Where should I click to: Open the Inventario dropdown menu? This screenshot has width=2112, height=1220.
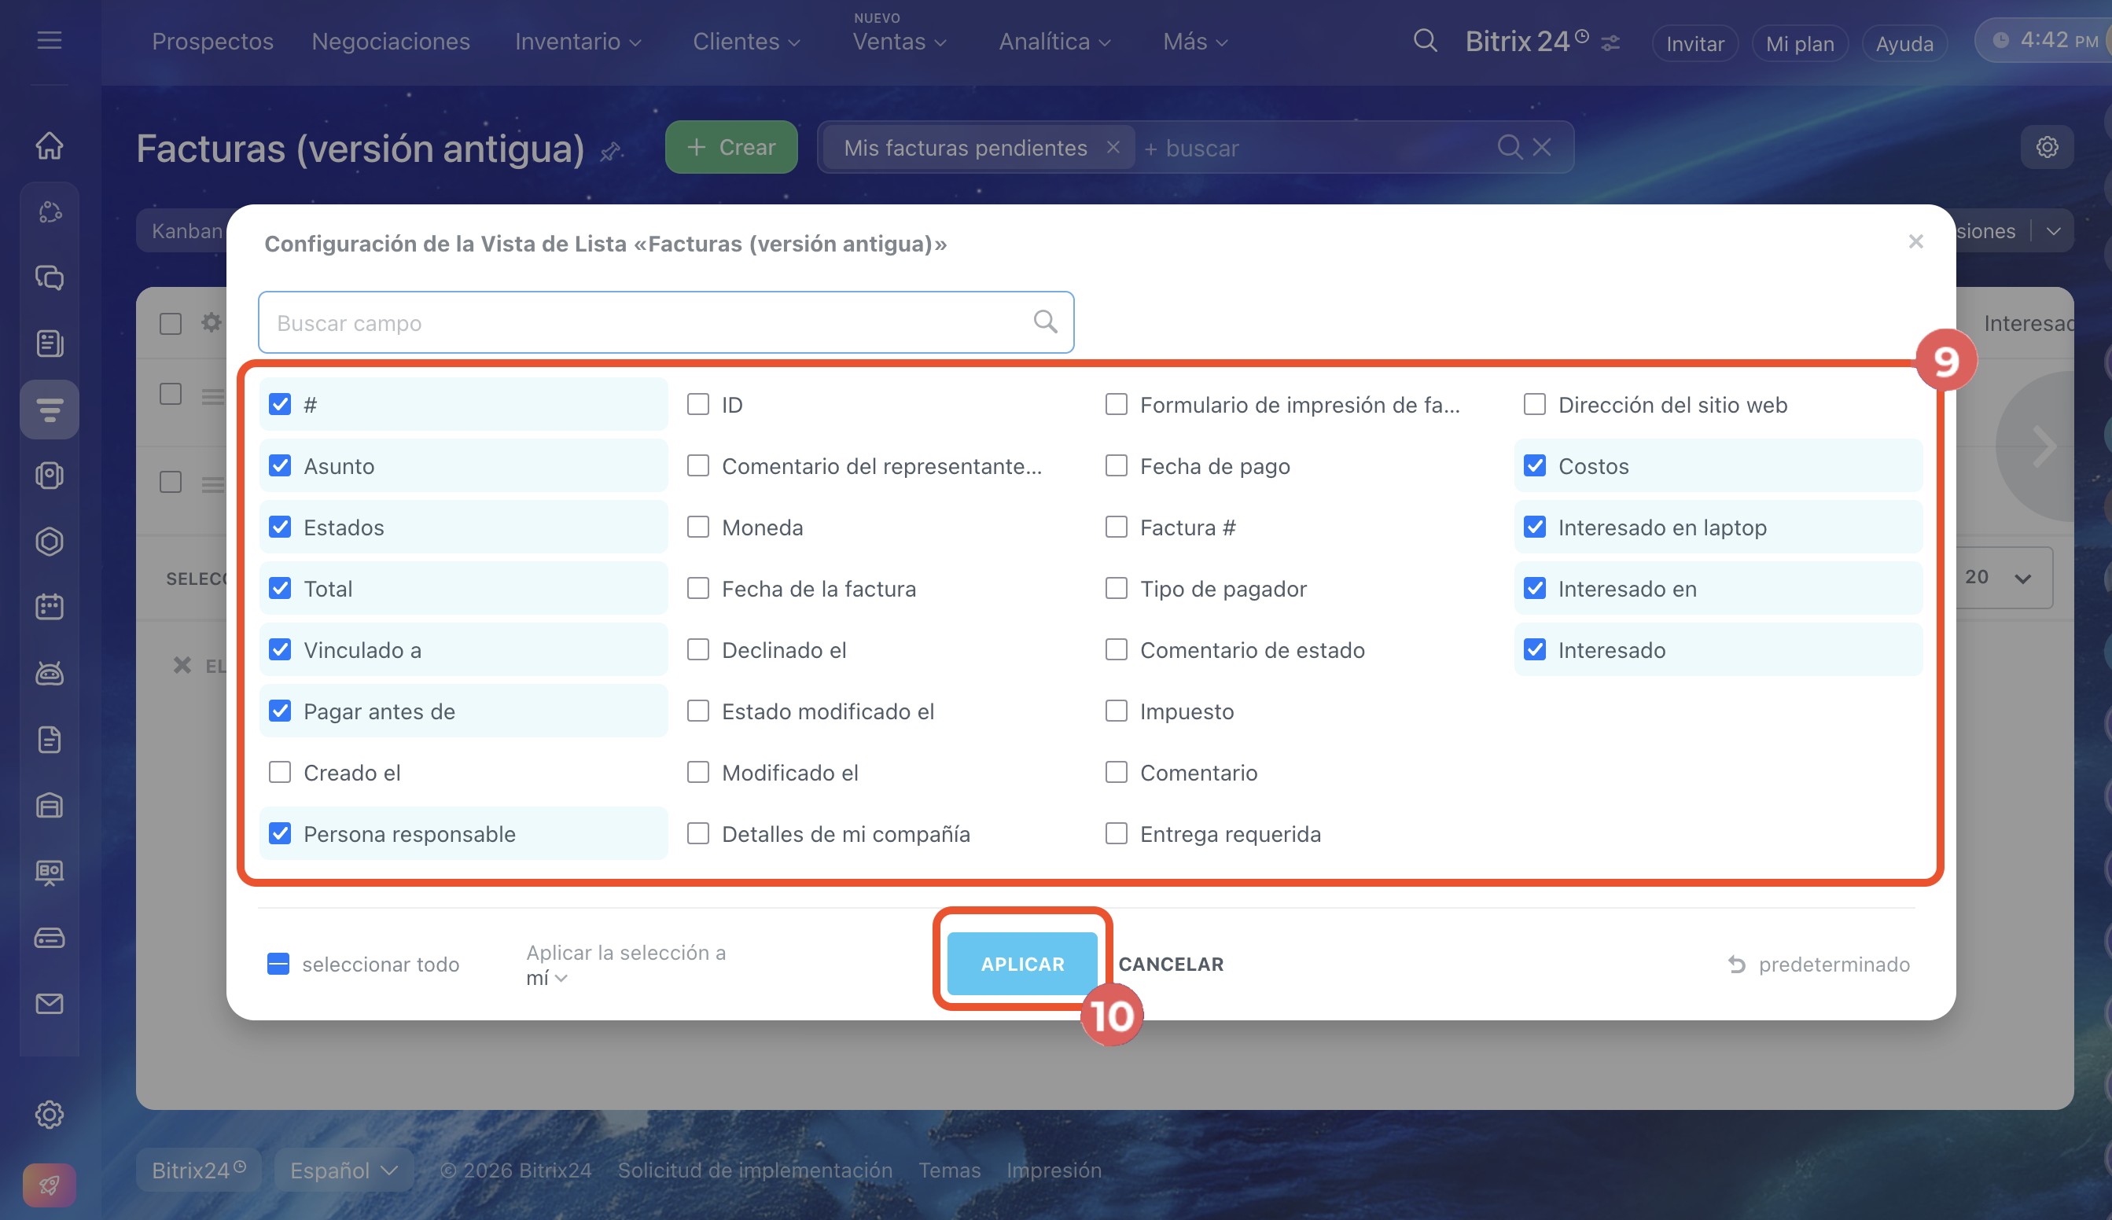coord(577,41)
